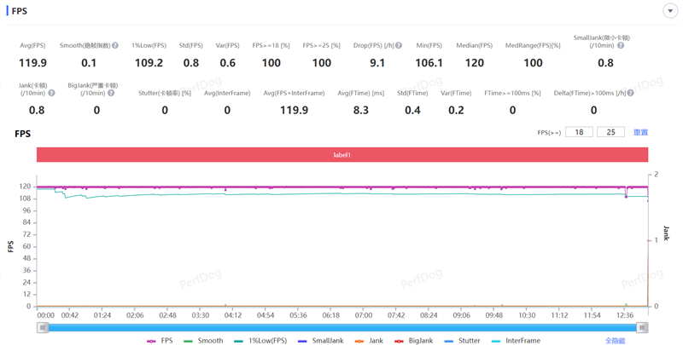Click the 重置 reset link
The image size is (683, 345).
point(640,132)
